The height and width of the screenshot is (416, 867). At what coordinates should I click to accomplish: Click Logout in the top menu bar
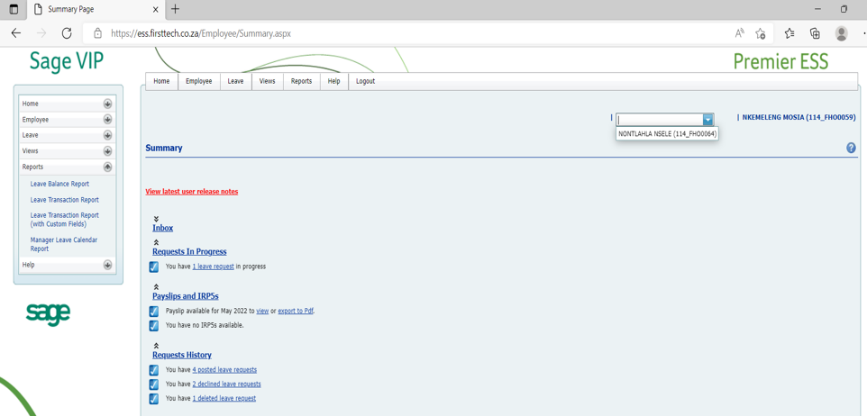(365, 81)
